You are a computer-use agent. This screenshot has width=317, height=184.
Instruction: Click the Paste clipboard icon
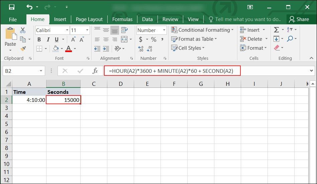[x=10, y=34]
